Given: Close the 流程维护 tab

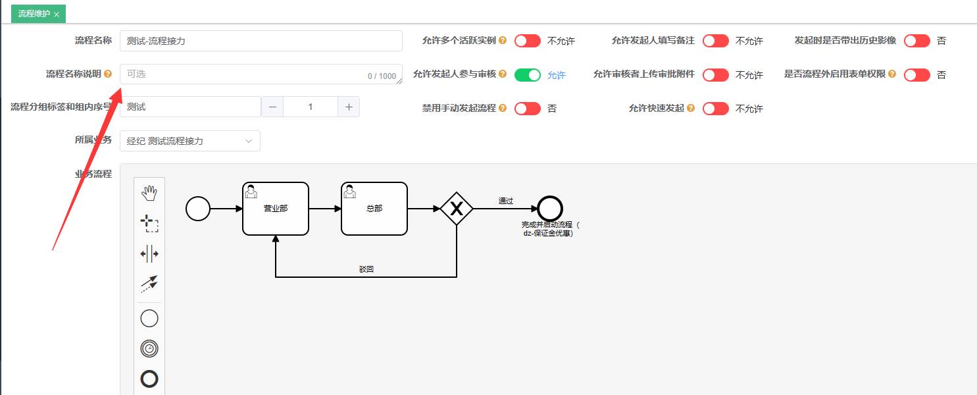Looking at the screenshot, I should (x=57, y=14).
